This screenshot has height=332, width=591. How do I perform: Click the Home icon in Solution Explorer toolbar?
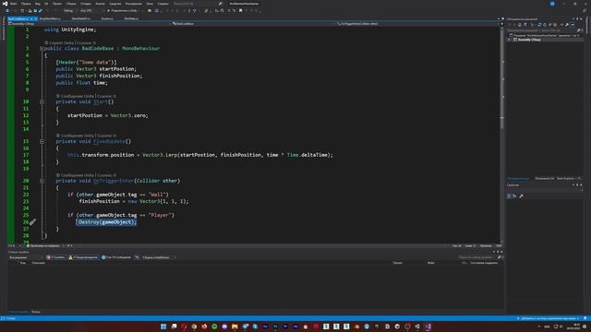click(519, 25)
